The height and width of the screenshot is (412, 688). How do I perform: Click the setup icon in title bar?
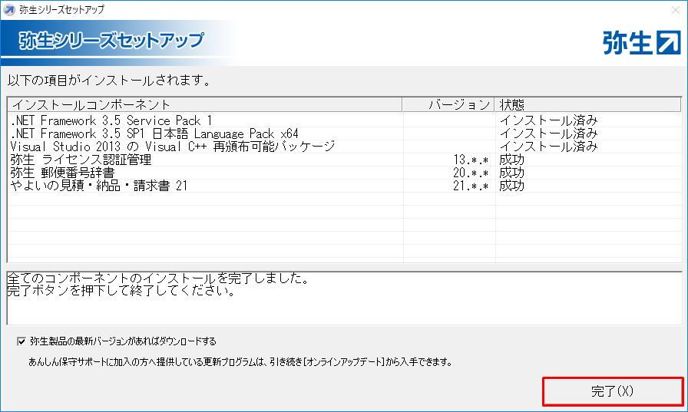tap(9, 9)
